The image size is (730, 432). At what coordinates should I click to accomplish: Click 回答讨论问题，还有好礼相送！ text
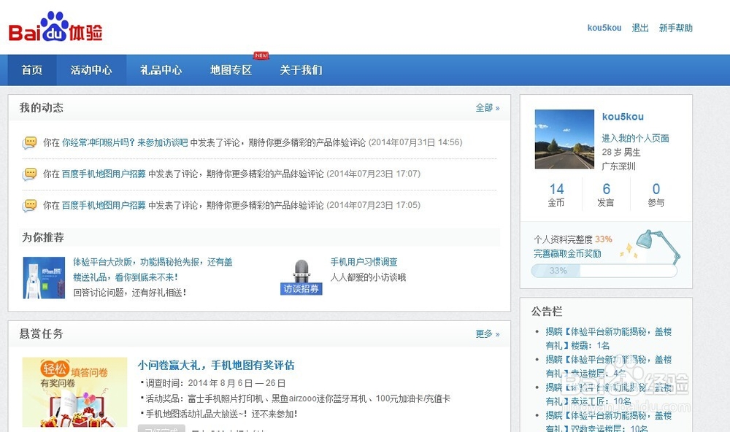[130, 293]
